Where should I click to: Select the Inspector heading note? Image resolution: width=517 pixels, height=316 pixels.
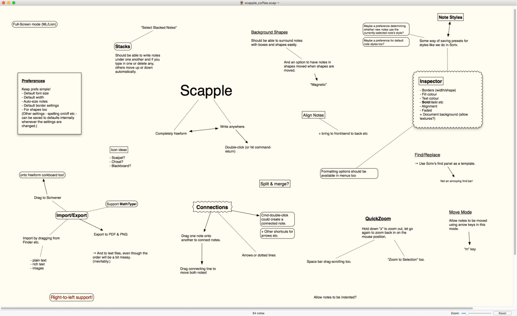pos(431,81)
